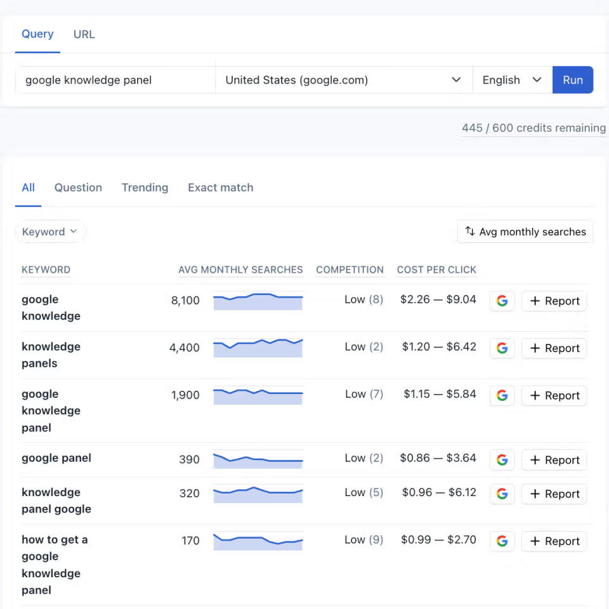609x609 pixels.
Task: Open Google results for 'google panel' row
Action: (502, 460)
